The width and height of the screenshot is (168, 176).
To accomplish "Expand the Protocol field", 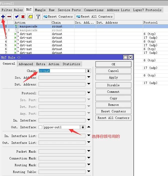I will pyautogui.click(x=89, y=93).
